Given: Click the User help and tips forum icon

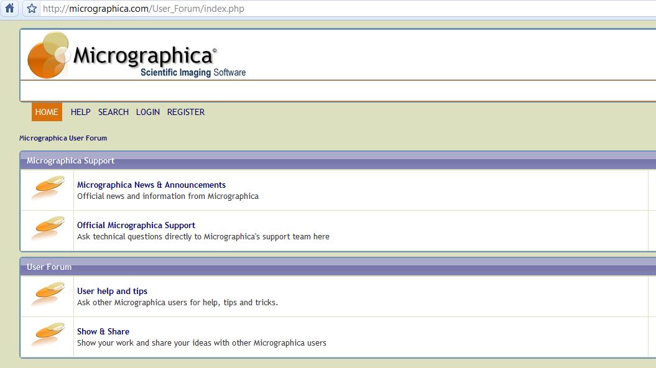Looking at the screenshot, I should [x=48, y=295].
